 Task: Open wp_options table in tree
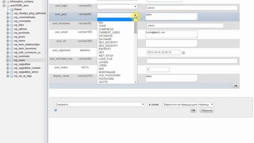[x=20, y=29]
